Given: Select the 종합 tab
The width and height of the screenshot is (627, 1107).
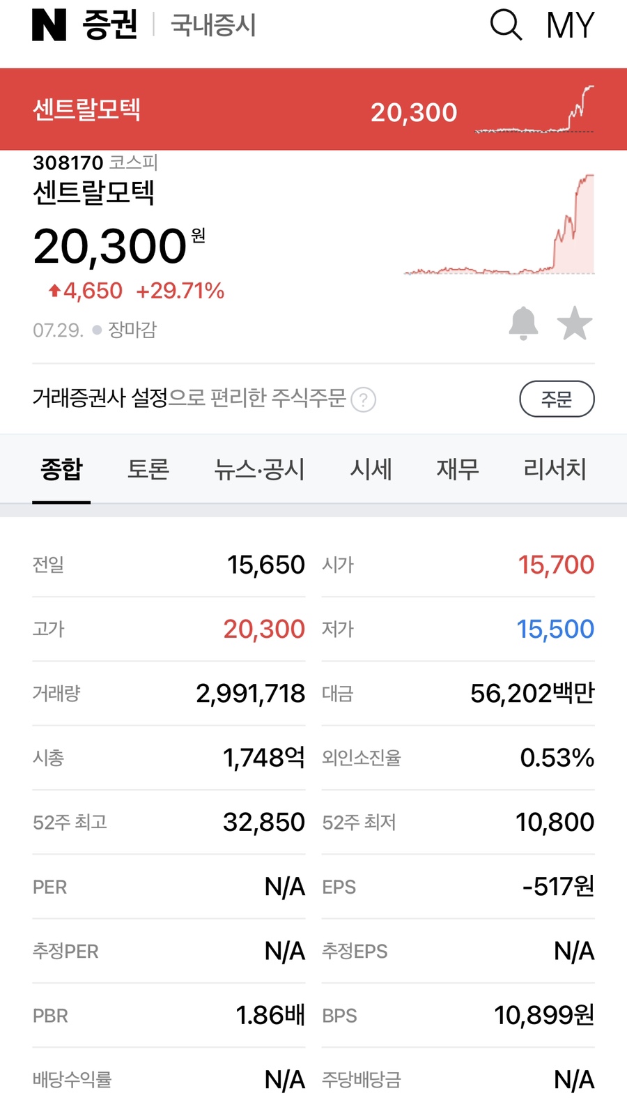Looking at the screenshot, I should click(61, 469).
